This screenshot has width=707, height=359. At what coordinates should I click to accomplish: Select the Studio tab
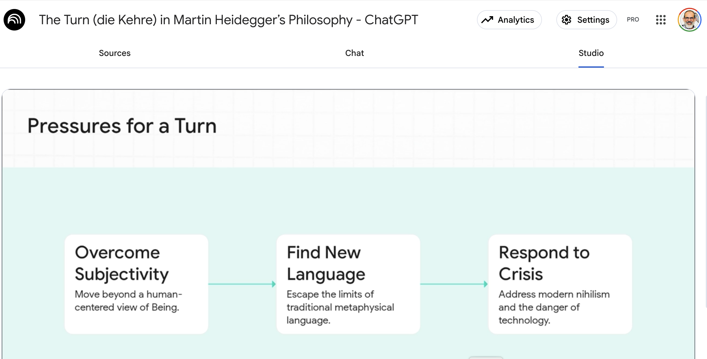[x=591, y=53]
